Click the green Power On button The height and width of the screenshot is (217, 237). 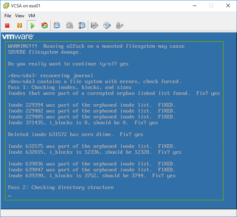[x=32, y=25]
